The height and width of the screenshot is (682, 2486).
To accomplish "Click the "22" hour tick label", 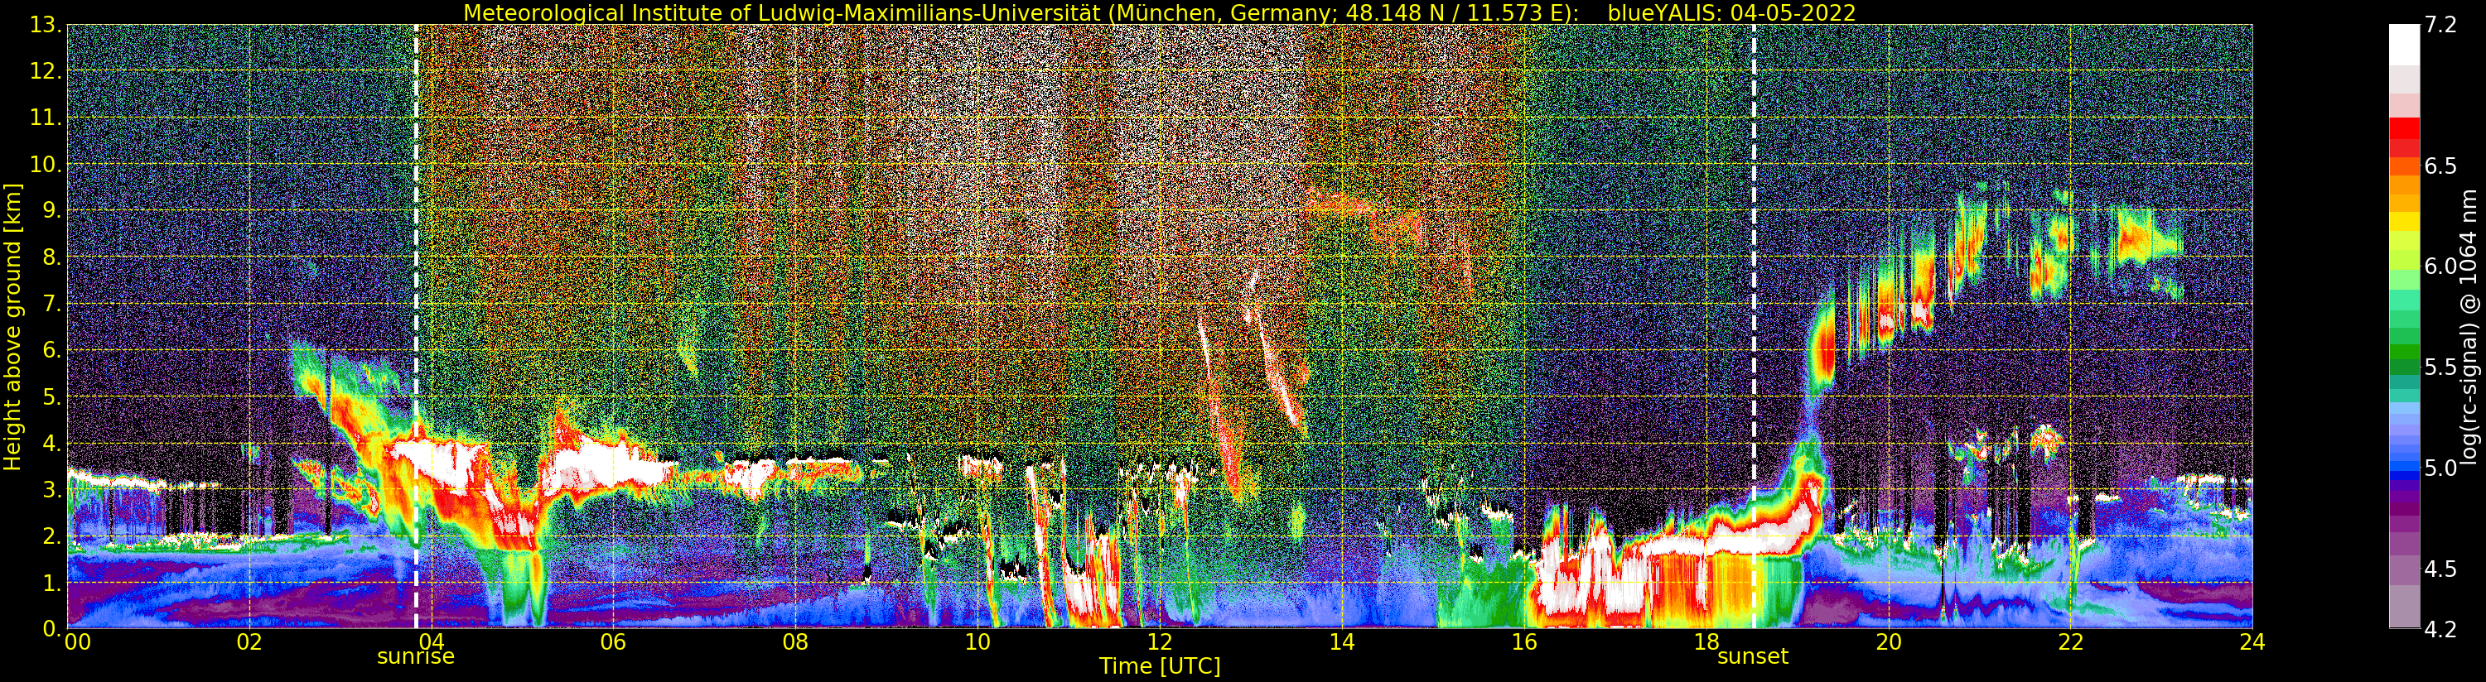I will 2070,641.
